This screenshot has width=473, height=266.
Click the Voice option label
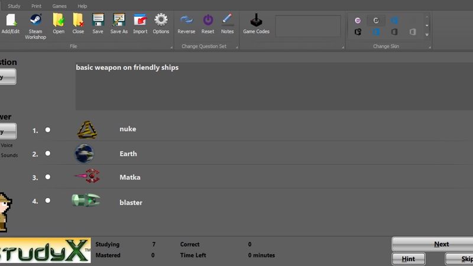tap(7, 145)
